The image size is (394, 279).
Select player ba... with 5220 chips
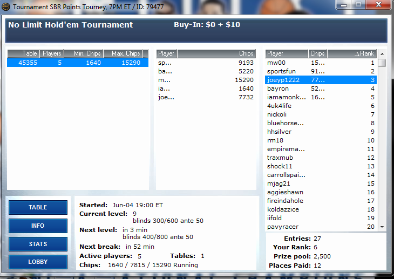point(206,71)
